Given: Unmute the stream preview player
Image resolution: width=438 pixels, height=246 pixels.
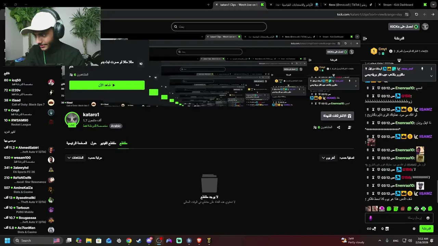Looking at the screenshot, I should point(141,64).
